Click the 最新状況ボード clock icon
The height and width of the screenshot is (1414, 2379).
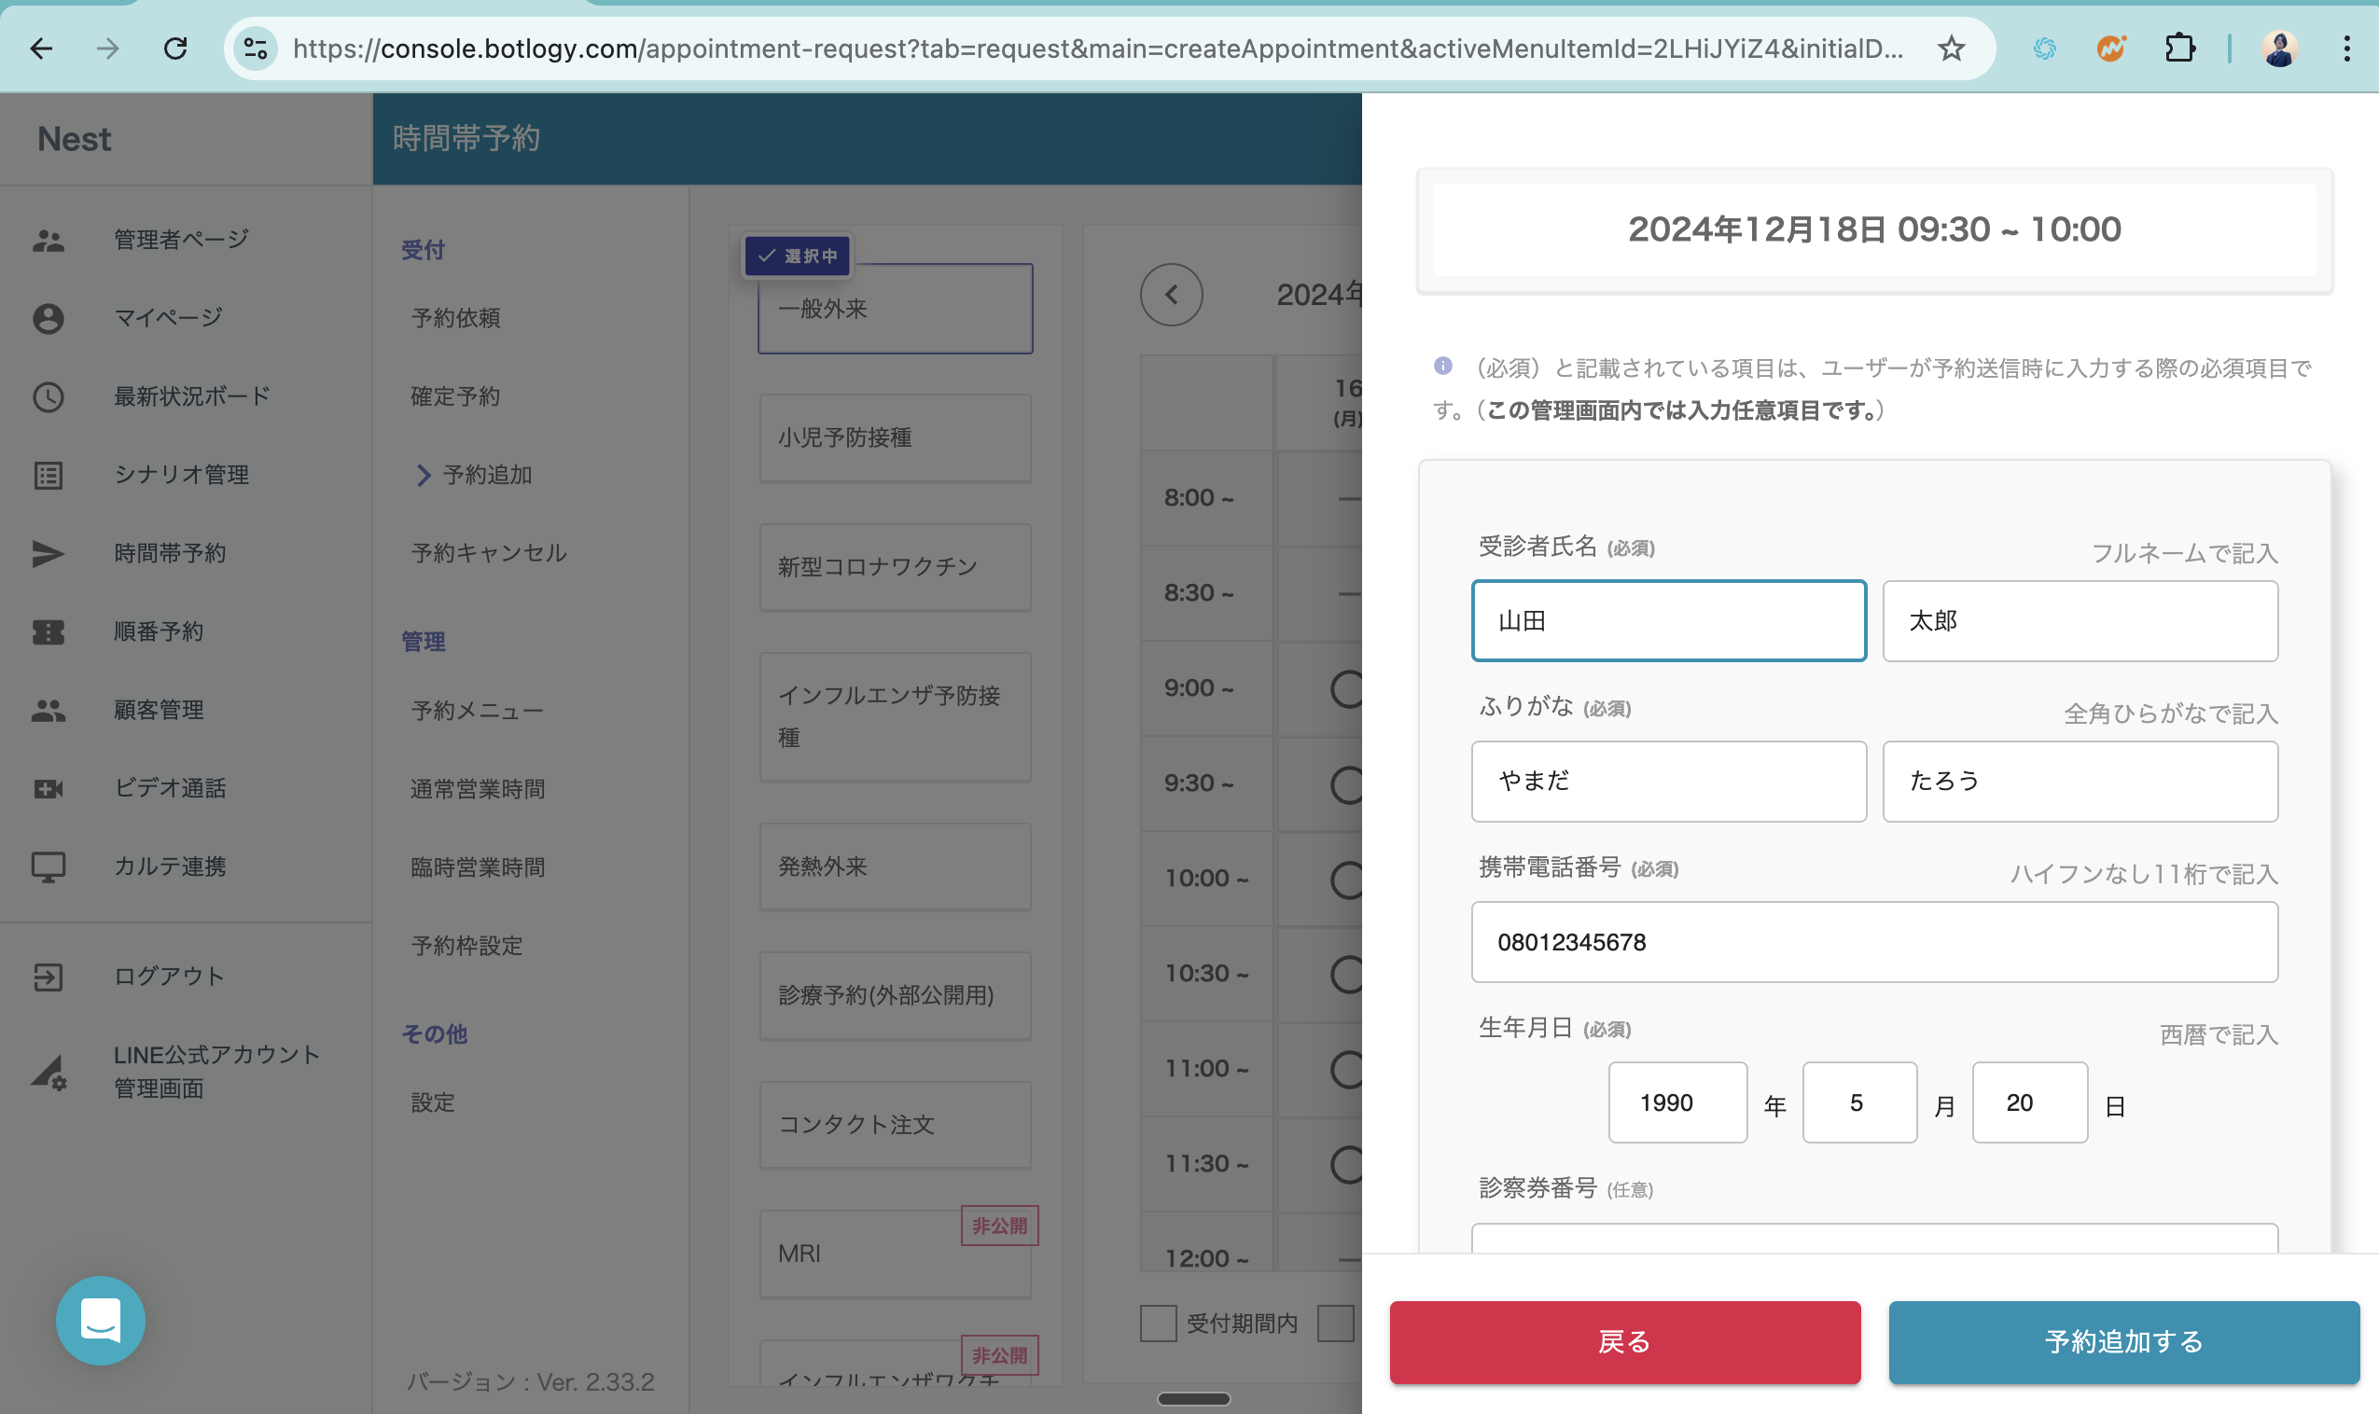point(48,396)
